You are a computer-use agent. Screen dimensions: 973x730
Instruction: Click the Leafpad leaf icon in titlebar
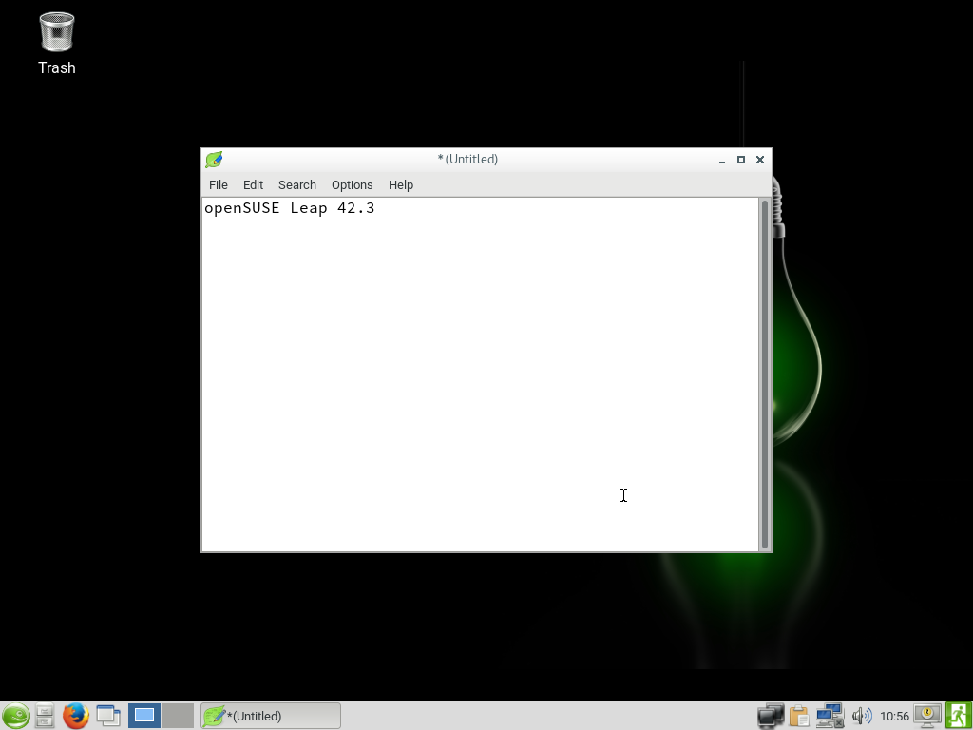(214, 160)
